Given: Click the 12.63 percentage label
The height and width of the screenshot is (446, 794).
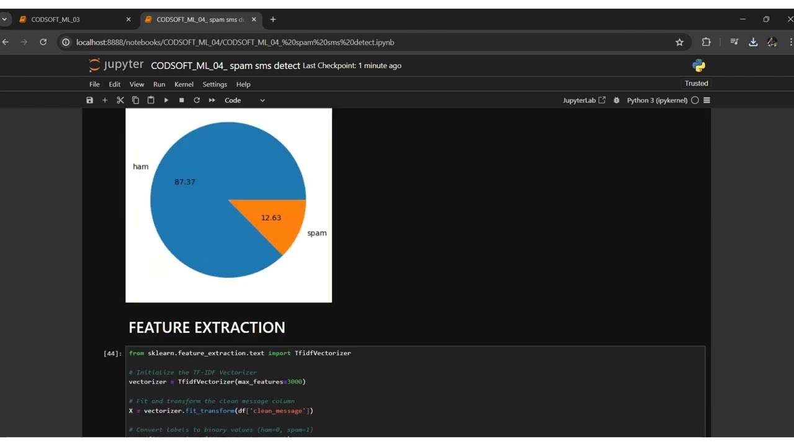Looking at the screenshot, I should 271,218.
